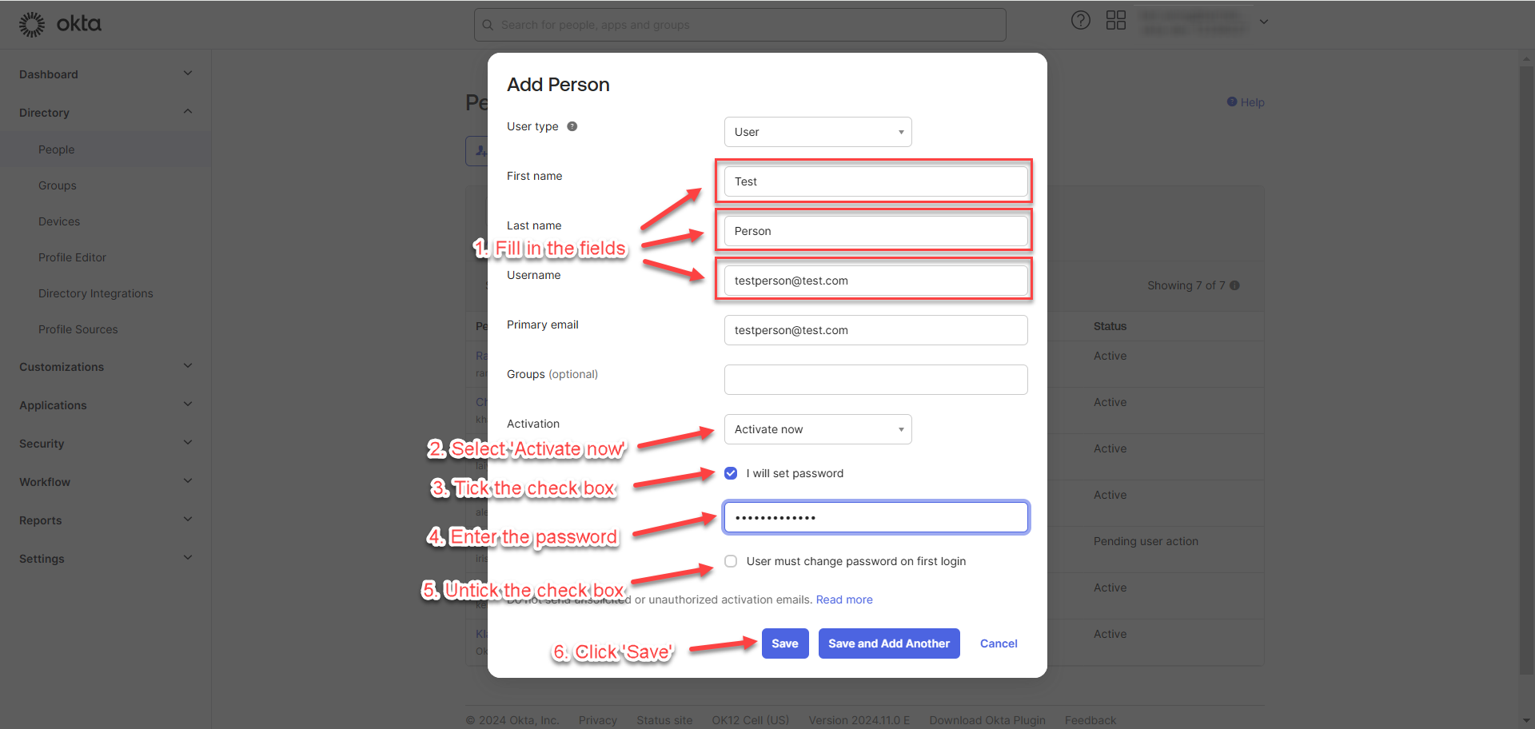The height and width of the screenshot is (729, 1535).
Task: Open the apps grid icon
Action: pyautogui.click(x=1115, y=21)
